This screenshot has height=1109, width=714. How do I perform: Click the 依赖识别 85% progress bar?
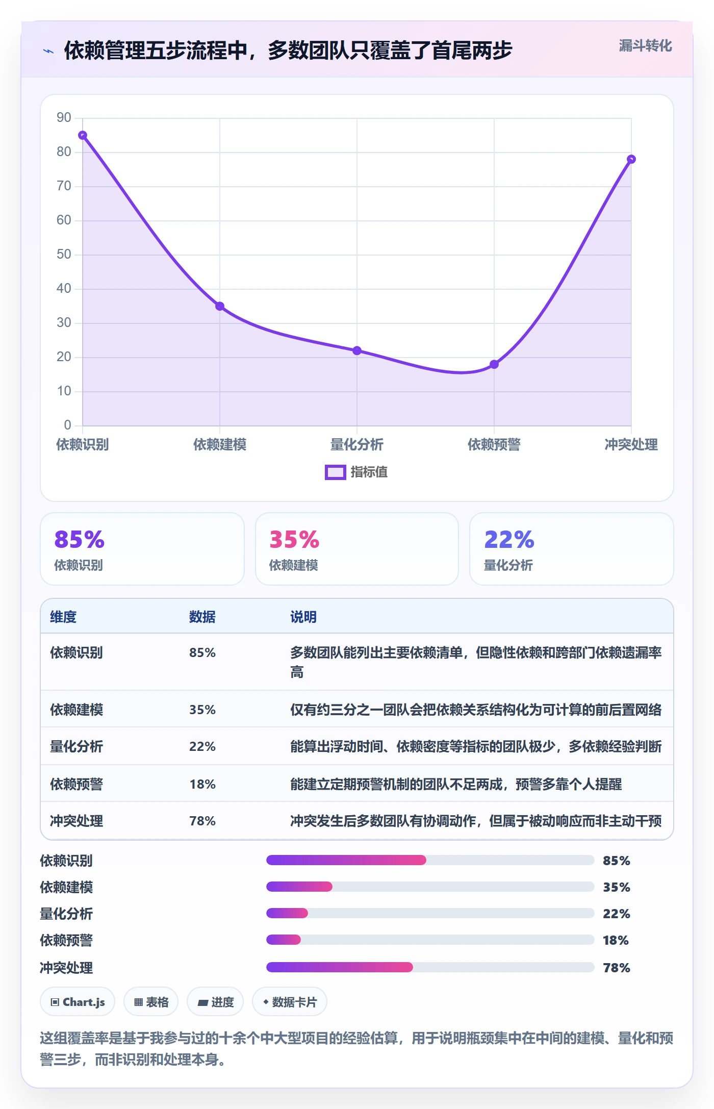pyautogui.click(x=430, y=860)
